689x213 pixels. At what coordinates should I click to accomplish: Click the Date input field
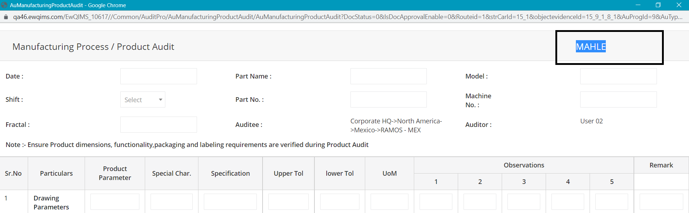click(158, 76)
